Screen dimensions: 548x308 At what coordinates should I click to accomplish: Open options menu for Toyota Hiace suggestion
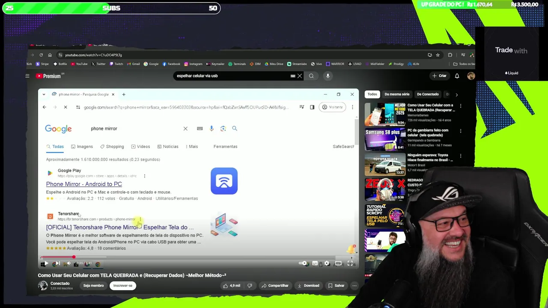[x=461, y=156]
